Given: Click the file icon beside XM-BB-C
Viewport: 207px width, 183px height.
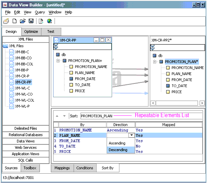Looking at the screenshot, I should (x=12, y=52).
